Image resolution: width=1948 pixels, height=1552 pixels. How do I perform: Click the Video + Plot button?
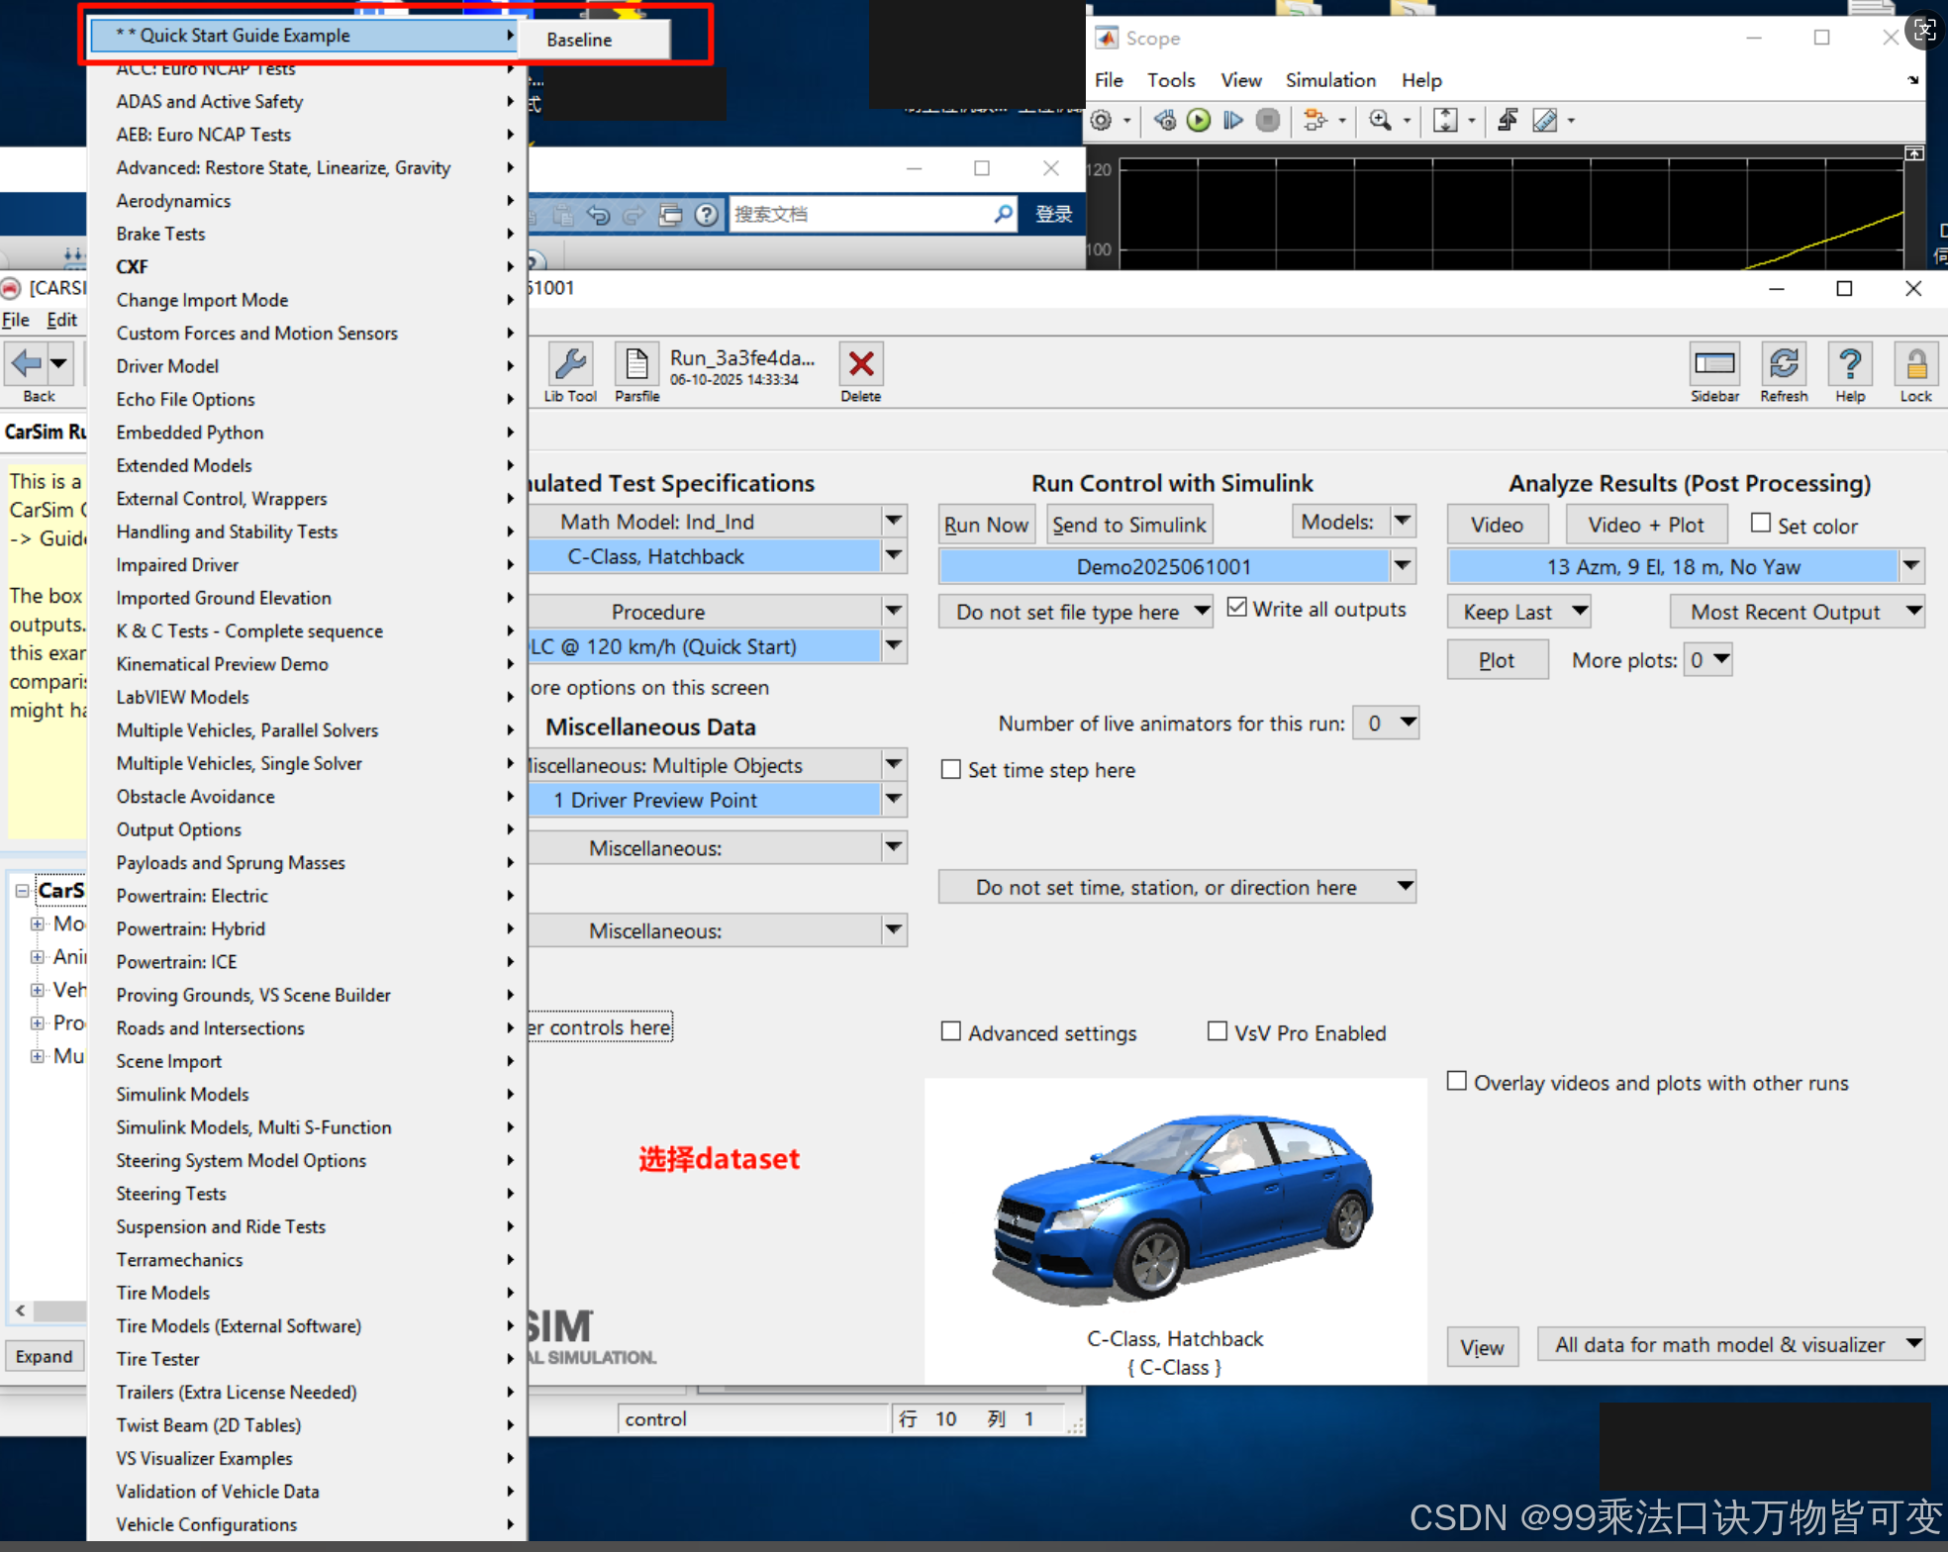(x=1645, y=525)
